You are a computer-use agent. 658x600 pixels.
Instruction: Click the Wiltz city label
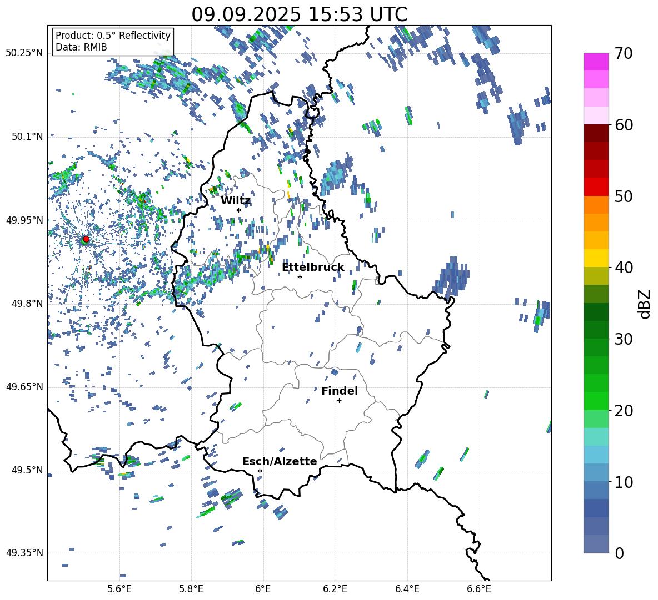click(236, 201)
